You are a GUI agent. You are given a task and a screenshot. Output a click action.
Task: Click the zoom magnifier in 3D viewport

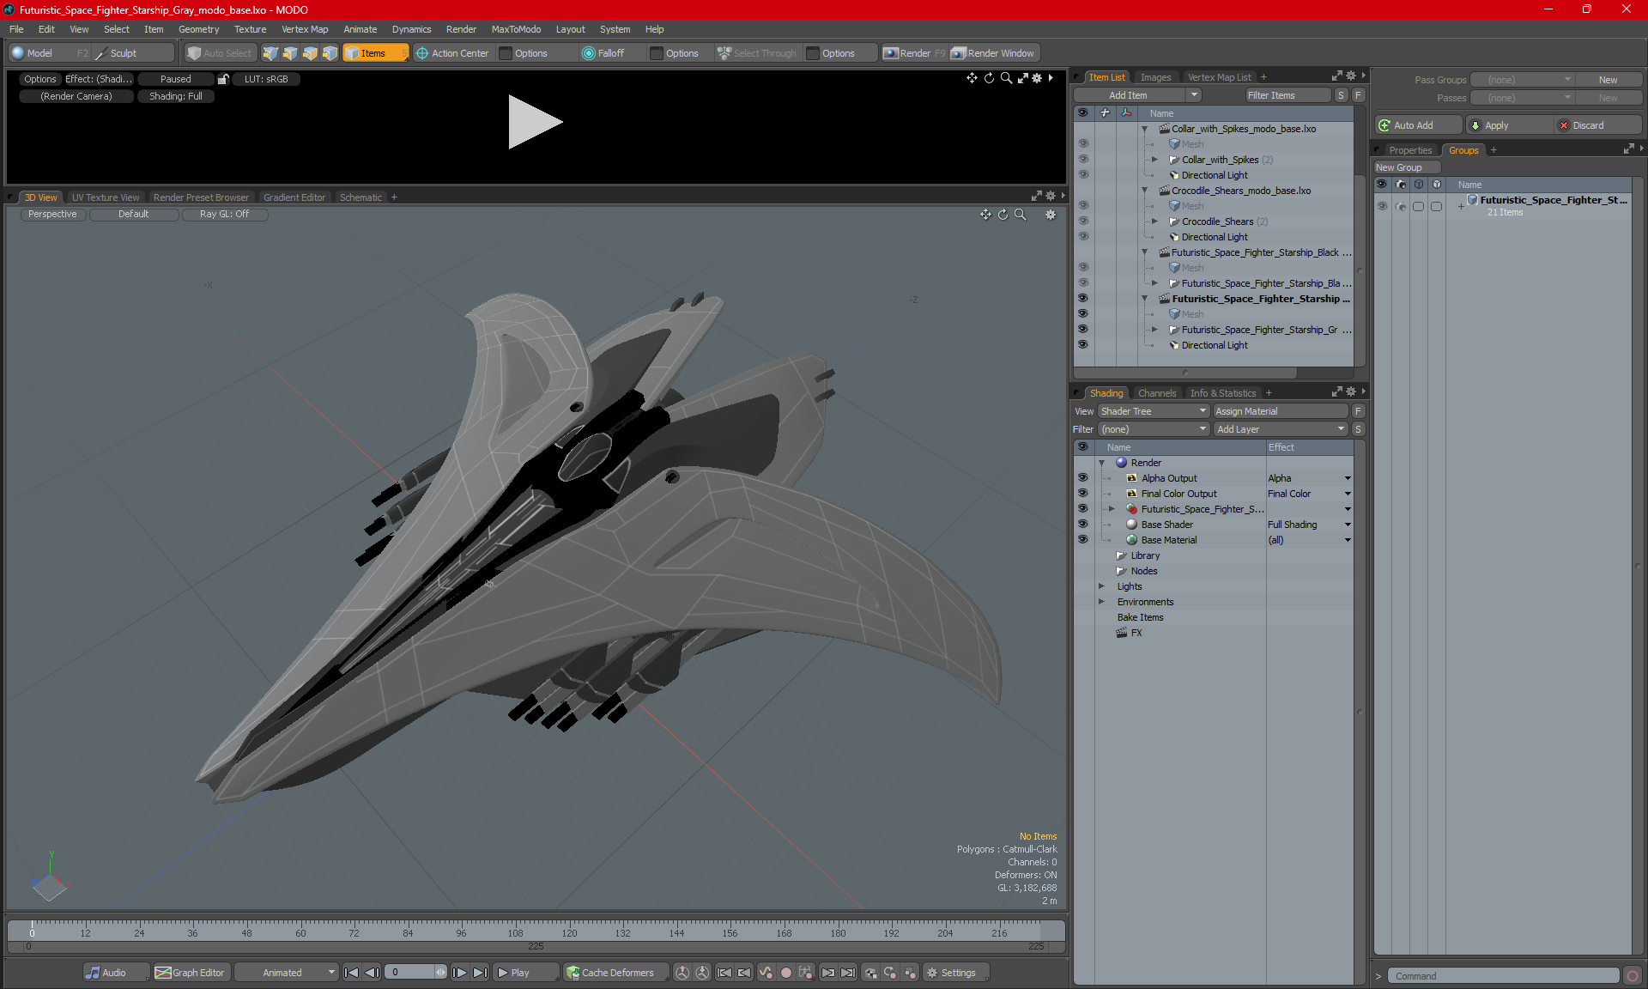coord(1020,215)
